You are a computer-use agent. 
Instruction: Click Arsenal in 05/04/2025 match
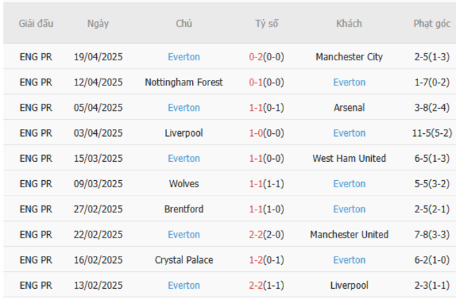pyautogui.click(x=349, y=107)
